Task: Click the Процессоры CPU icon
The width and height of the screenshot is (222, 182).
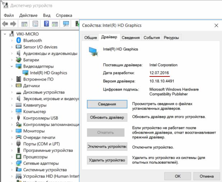Action: pos(19,157)
